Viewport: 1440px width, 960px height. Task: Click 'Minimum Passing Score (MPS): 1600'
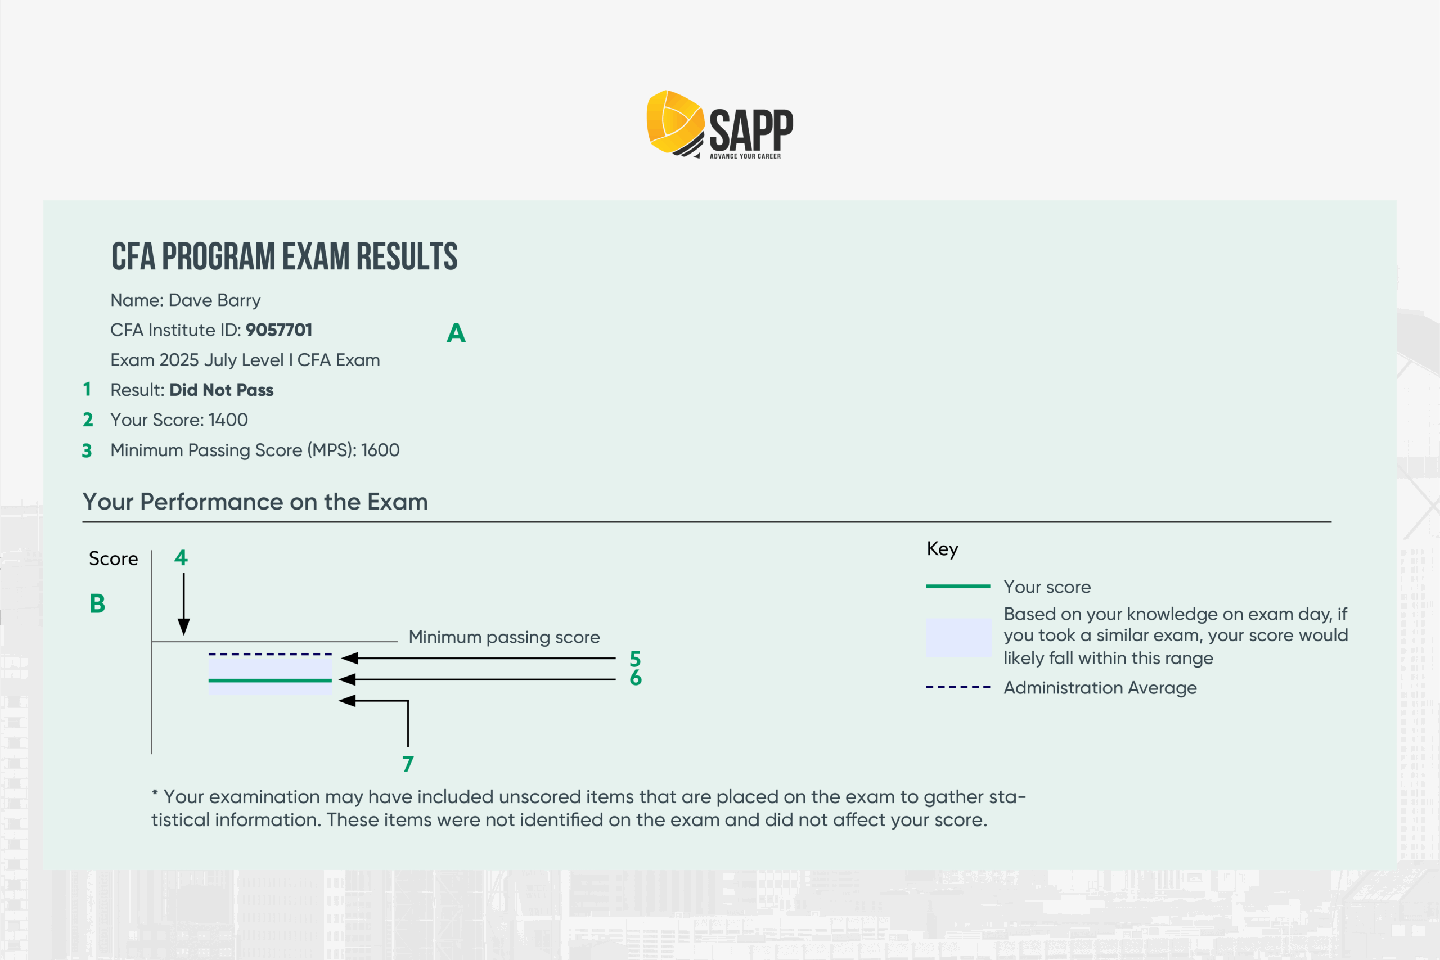click(255, 450)
